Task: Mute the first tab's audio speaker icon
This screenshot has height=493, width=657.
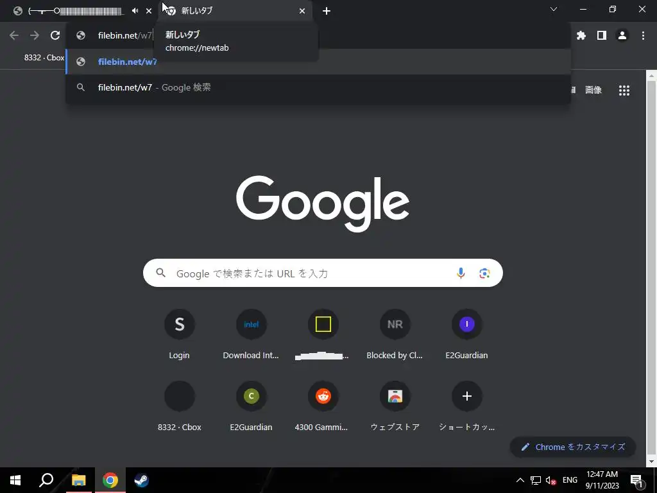Action: 135,11
